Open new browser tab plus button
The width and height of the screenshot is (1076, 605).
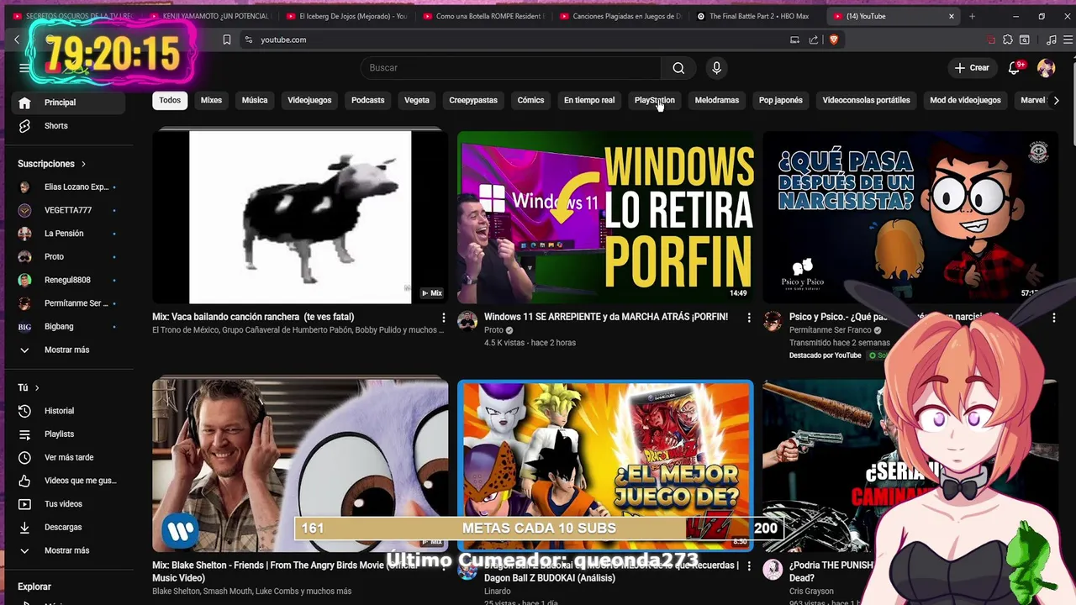972,16
